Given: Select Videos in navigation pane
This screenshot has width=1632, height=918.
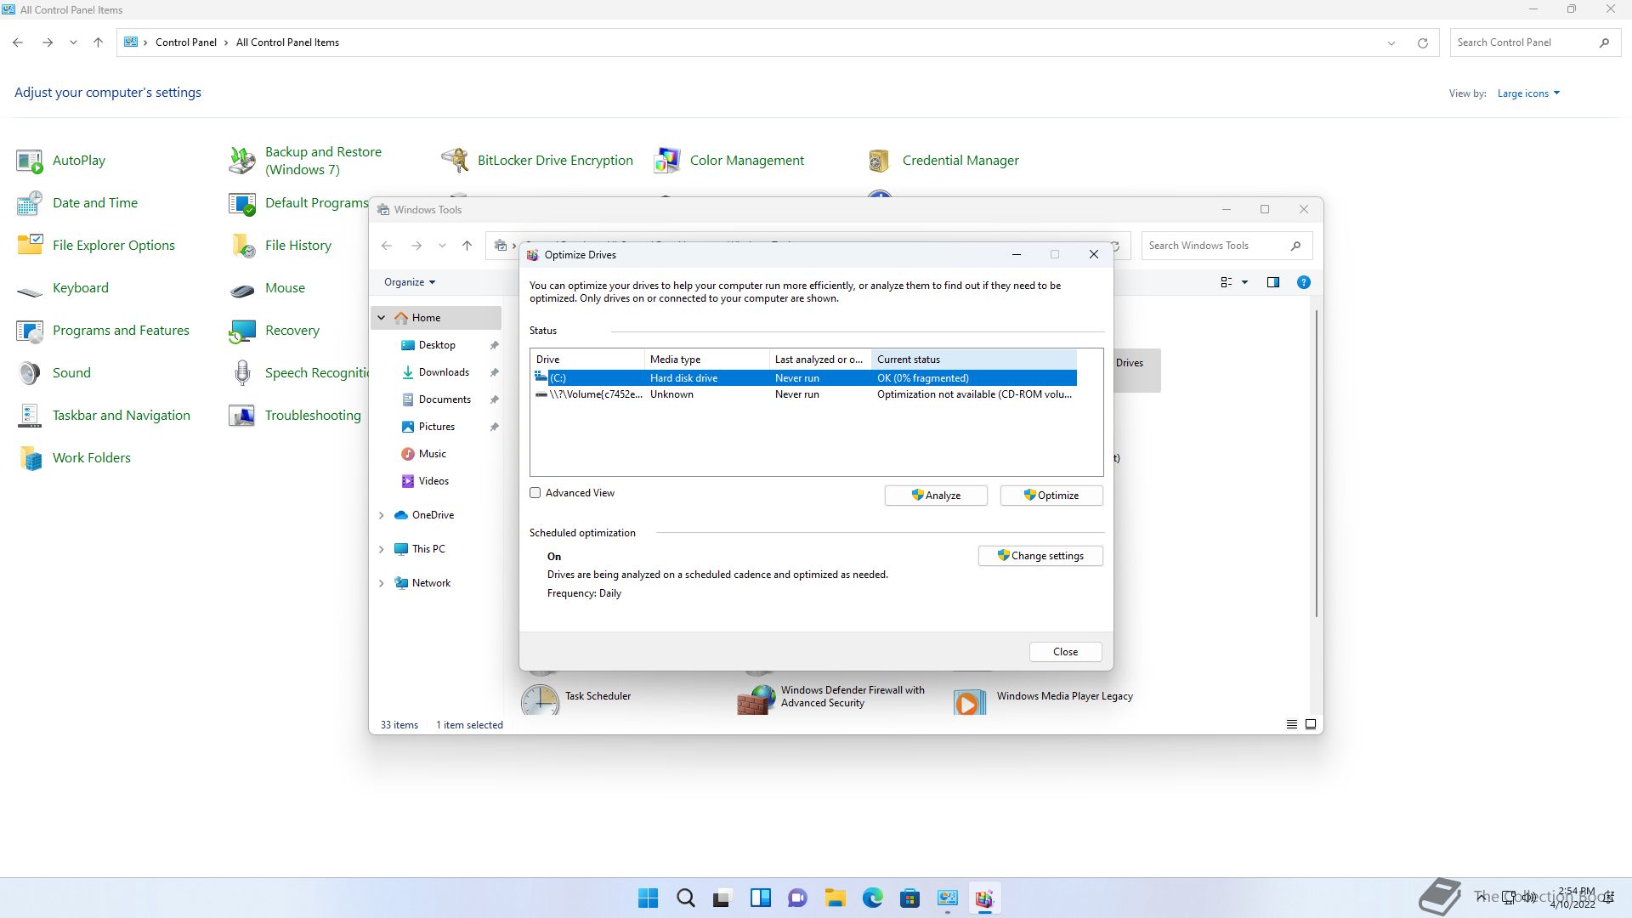Looking at the screenshot, I should coord(433,481).
